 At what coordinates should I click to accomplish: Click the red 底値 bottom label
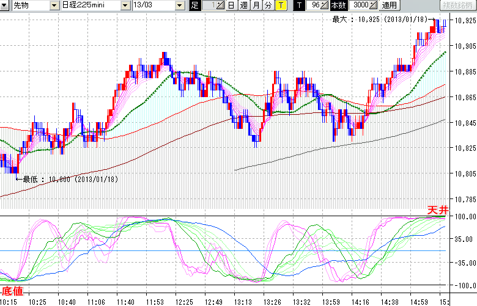tap(12, 291)
